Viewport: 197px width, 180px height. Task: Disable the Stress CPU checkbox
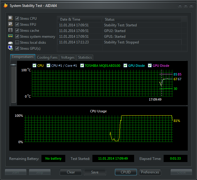tap(17, 19)
